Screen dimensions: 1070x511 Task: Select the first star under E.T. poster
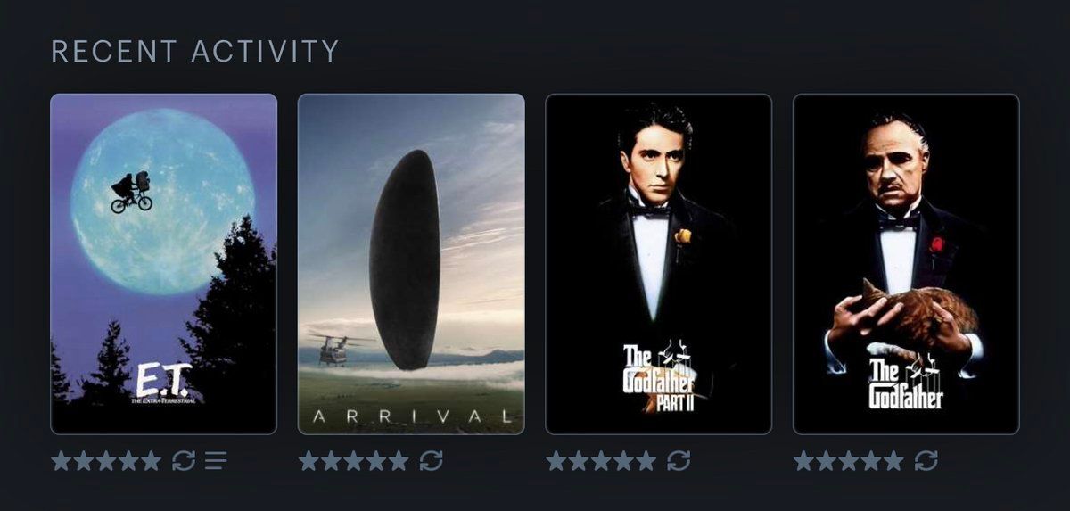pos(62,460)
